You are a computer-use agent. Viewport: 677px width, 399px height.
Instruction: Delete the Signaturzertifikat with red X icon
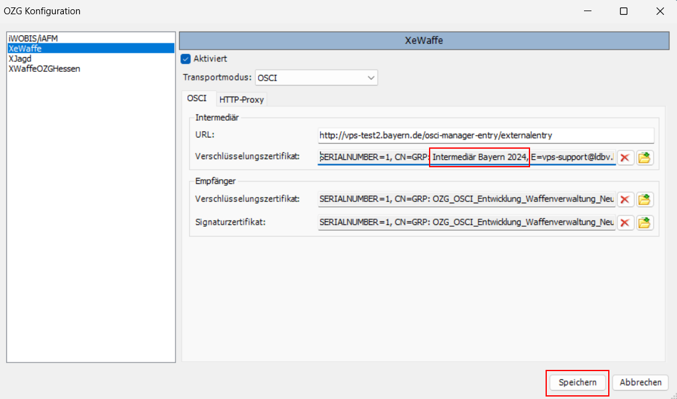pyautogui.click(x=625, y=222)
